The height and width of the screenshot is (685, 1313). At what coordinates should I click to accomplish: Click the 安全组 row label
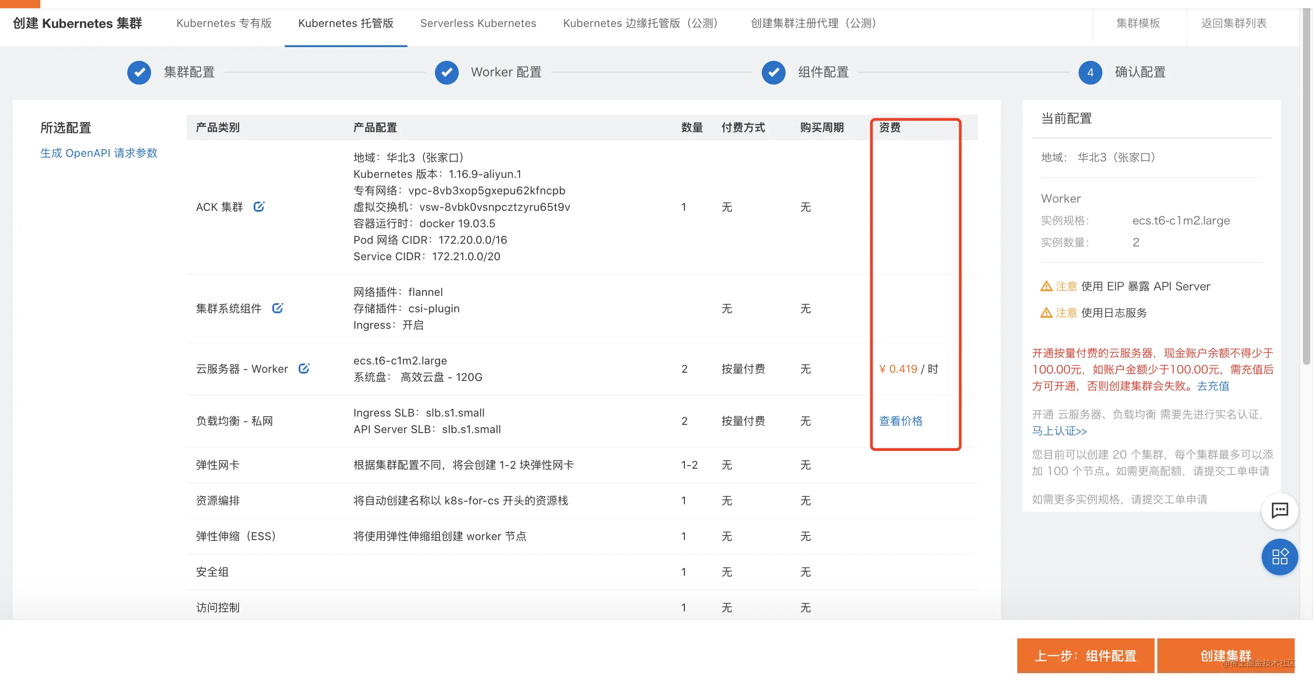pos(212,572)
